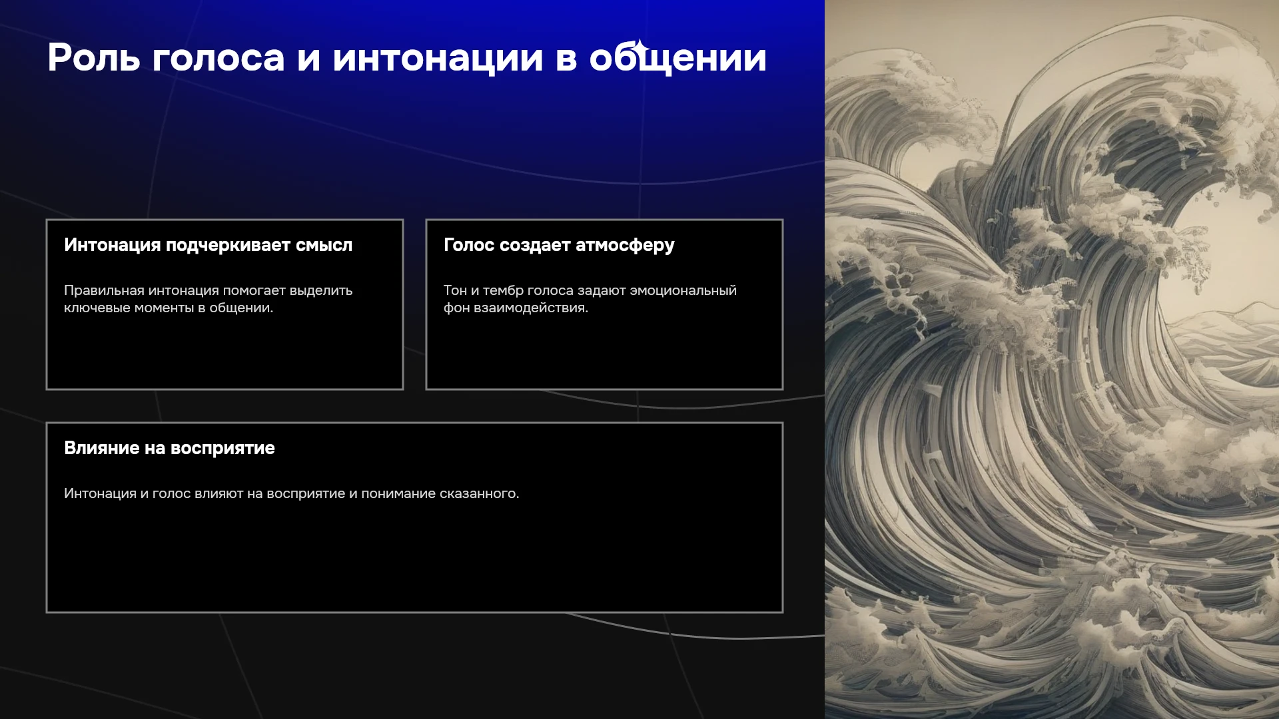Select the wave illustration image

pyautogui.click(x=1052, y=359)
